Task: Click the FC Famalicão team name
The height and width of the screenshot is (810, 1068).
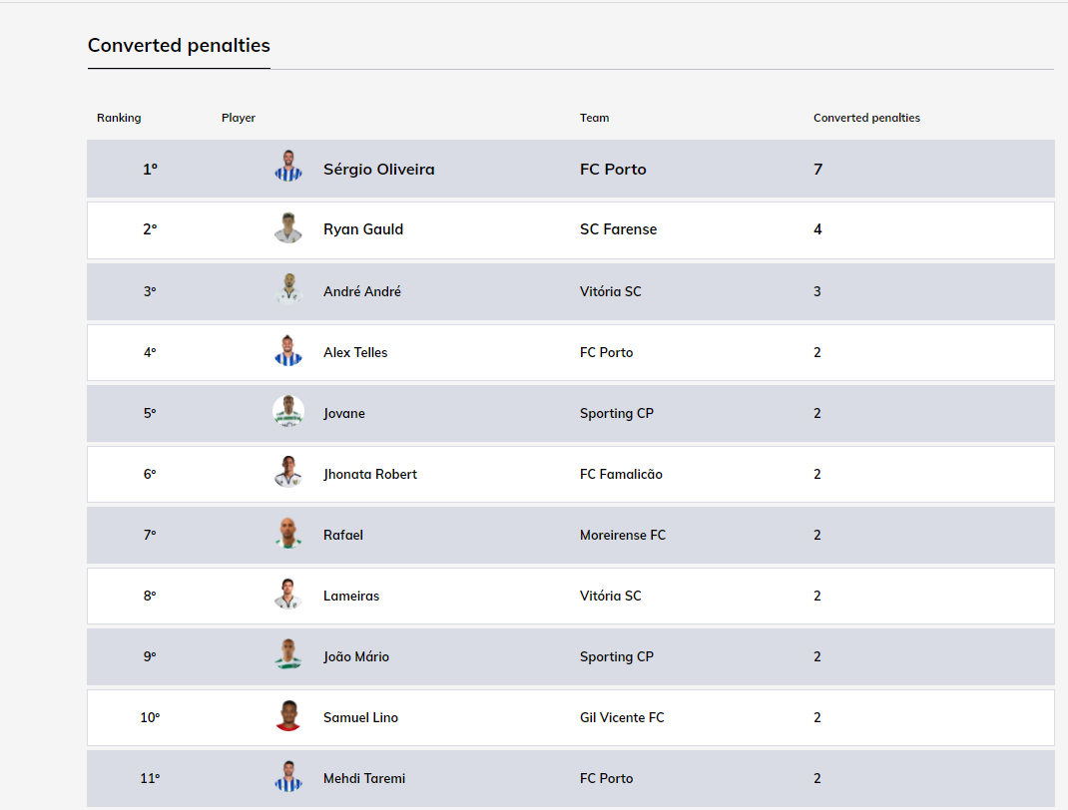Action: (621, 474)
